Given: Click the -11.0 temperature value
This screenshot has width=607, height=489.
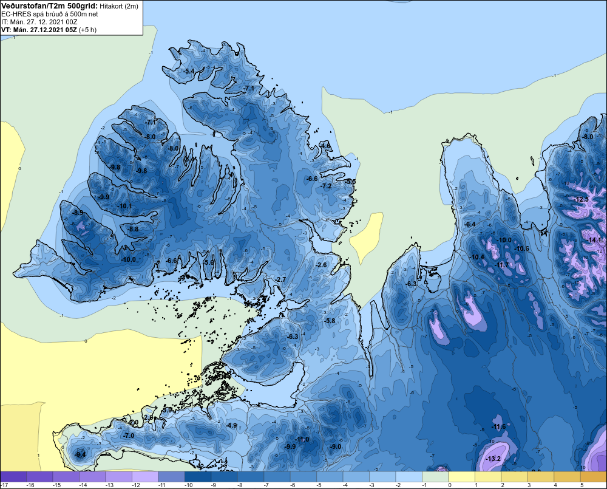Looking at the screenshot, I should click(x=302, y=439).
